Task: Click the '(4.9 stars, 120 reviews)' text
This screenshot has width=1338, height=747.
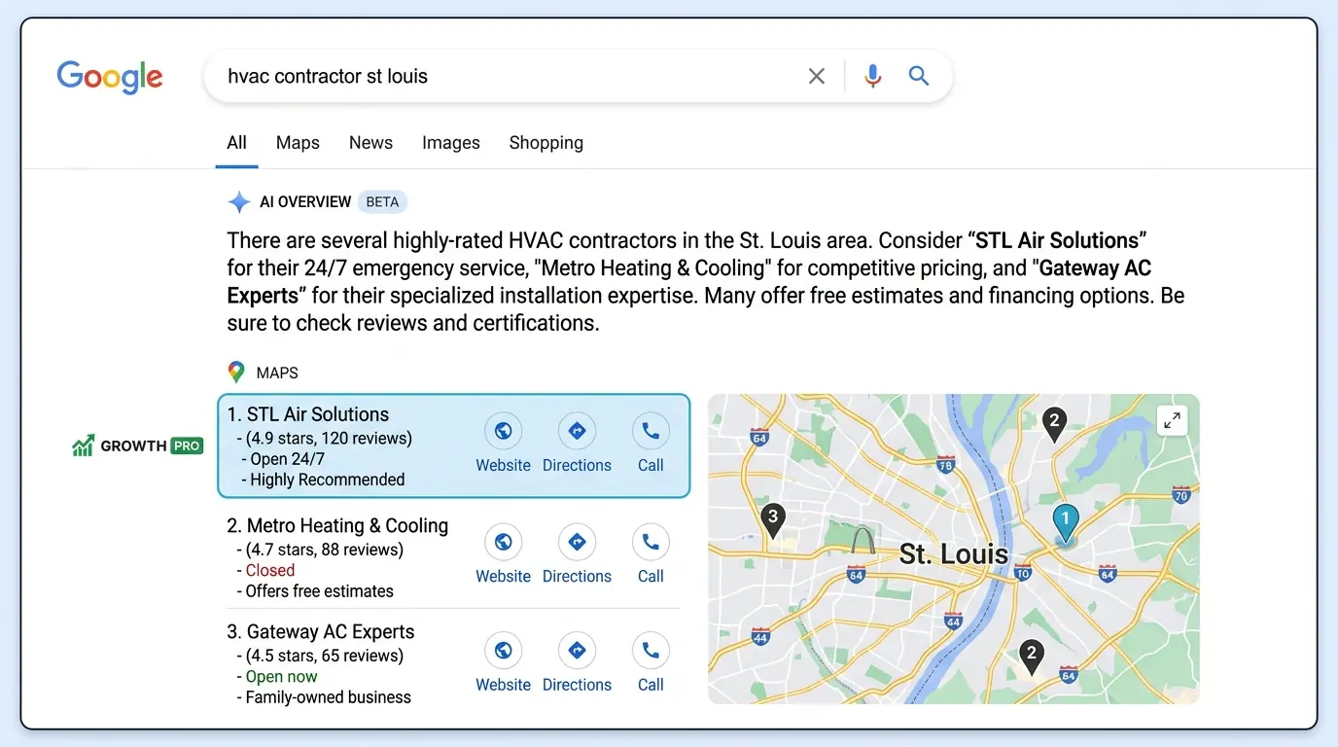Action: tap(329, 439)
